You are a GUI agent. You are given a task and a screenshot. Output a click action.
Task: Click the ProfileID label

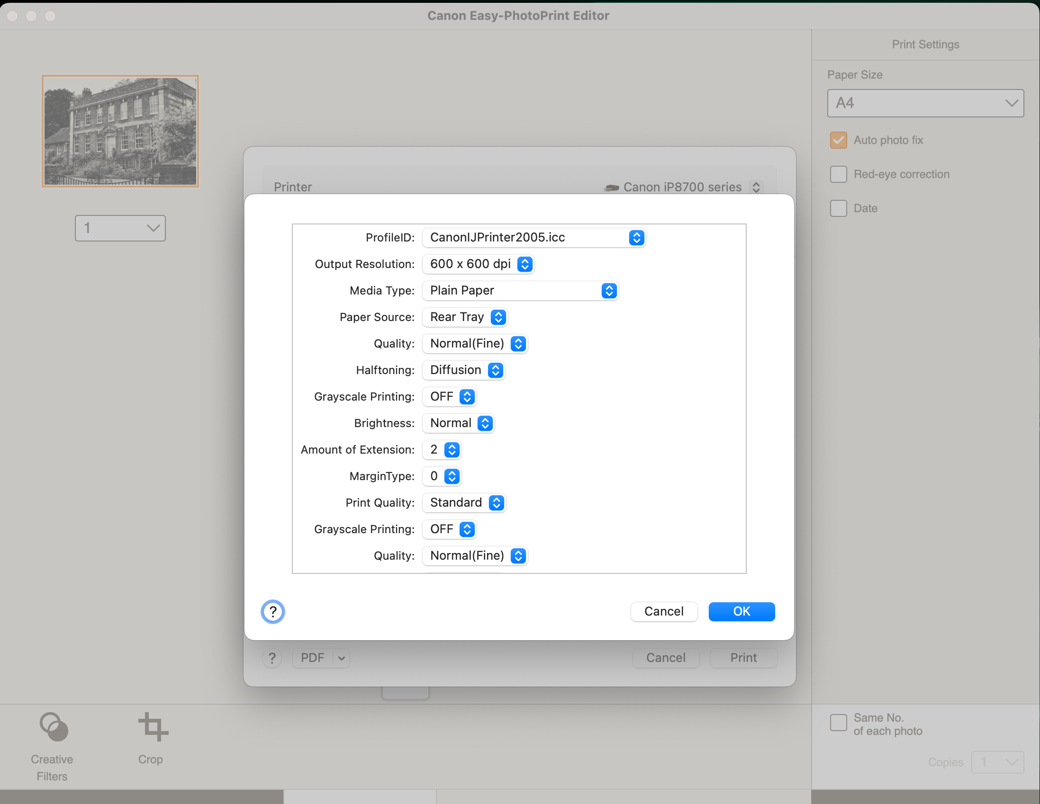[389, 238]
